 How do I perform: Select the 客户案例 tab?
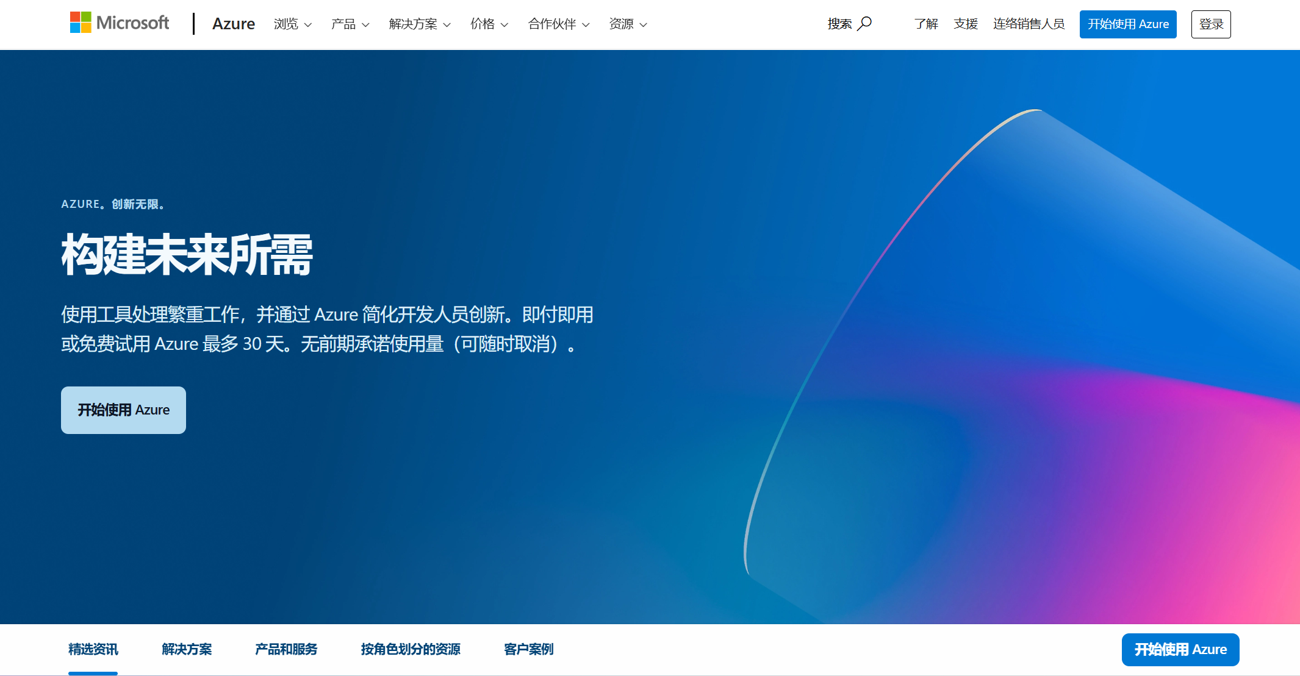pos(528,649)
